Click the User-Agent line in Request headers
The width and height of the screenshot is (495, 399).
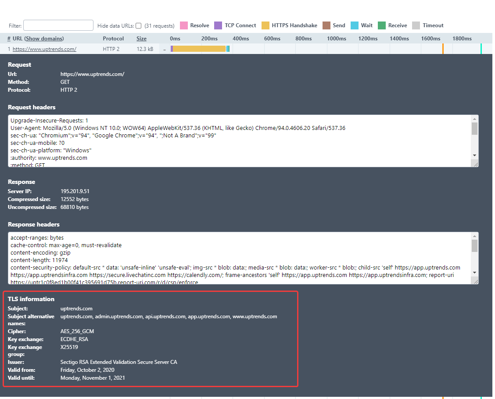(x=178, y=128)
